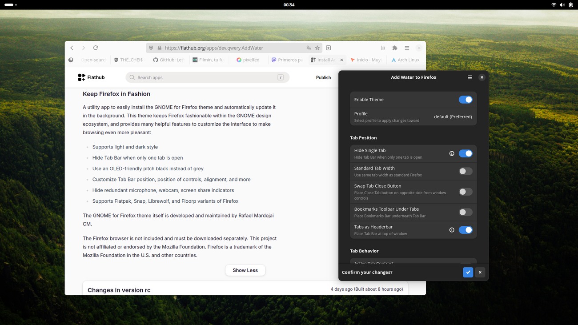Screen dimensions: 578x325
Task: Switch to the Filmin tab
Action: tap(208, 60)
